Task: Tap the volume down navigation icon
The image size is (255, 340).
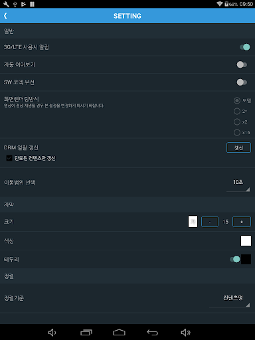Action: tap(52, 332)
